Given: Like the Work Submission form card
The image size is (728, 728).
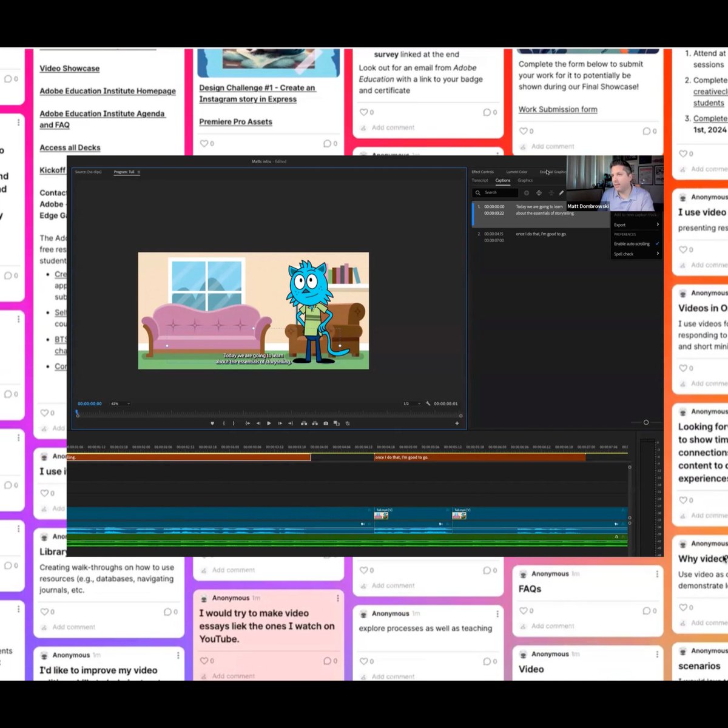Looking at the screenshot, I should pyautogui.click(x=524, y=131).
